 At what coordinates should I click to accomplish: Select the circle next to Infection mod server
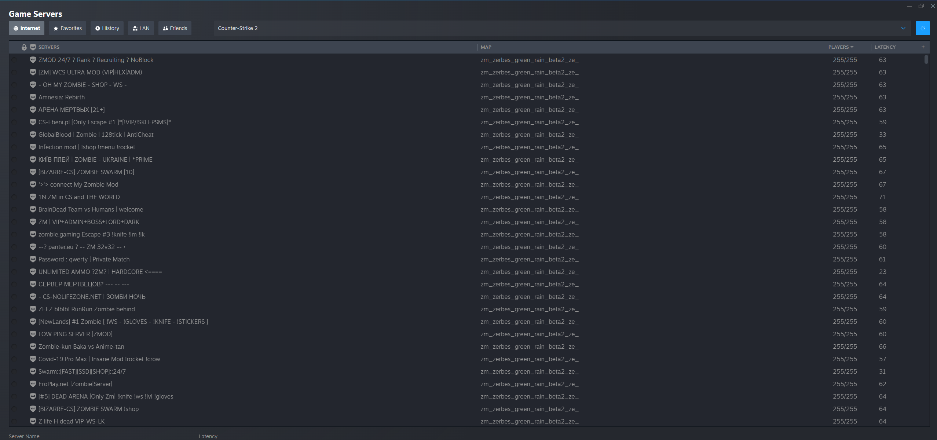[14, 147]
